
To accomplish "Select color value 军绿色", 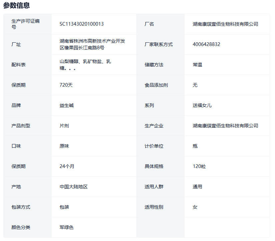I will [x=66, y=227].
